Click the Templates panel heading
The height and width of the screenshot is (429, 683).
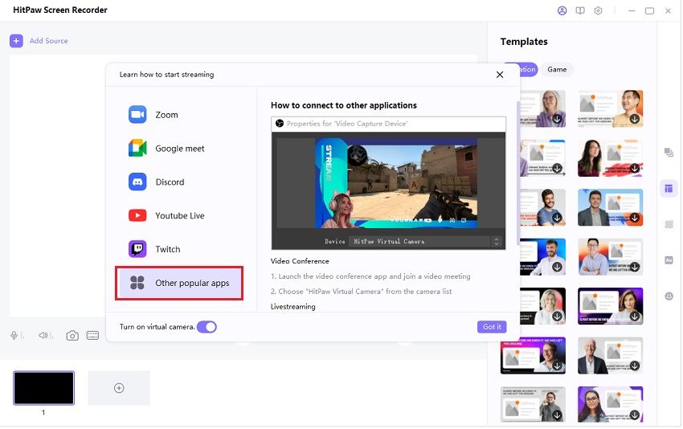[524, 42]
